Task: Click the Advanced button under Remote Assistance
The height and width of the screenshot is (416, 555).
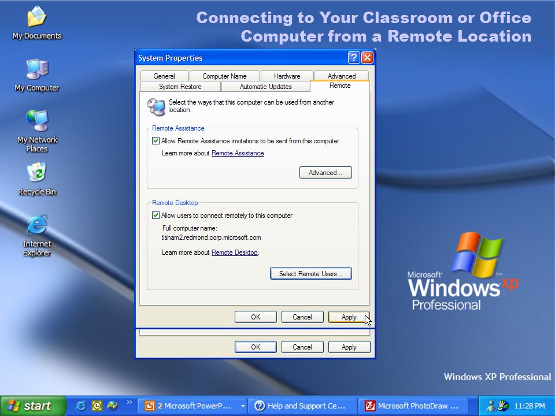Action: (325, 173)
